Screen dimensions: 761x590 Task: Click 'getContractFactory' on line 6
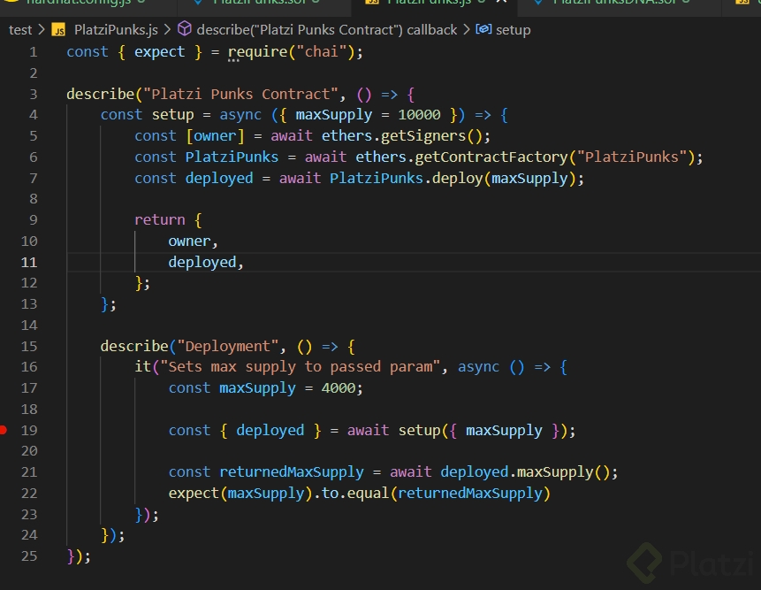click(x=491, y=157)
